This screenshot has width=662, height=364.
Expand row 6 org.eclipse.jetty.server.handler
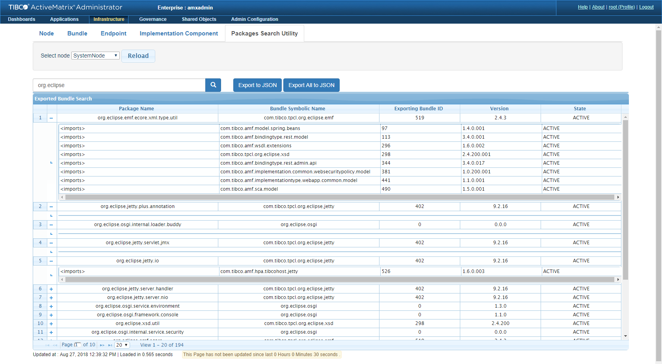tap(51, 289)
